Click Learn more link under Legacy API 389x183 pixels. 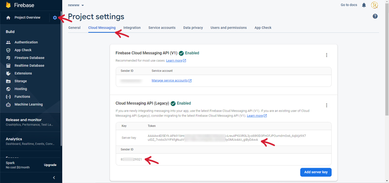257,116
